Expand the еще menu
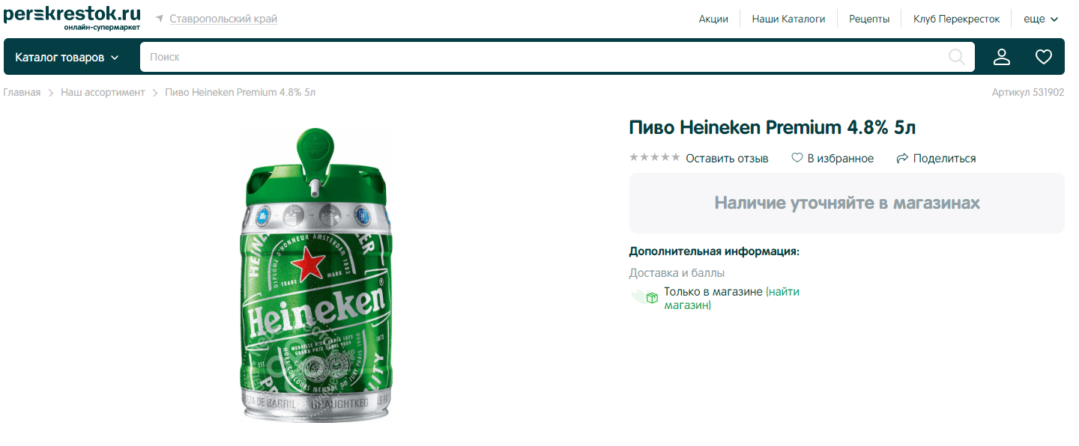This screenshot has height=446, width=1079. tap(1041, 19)
